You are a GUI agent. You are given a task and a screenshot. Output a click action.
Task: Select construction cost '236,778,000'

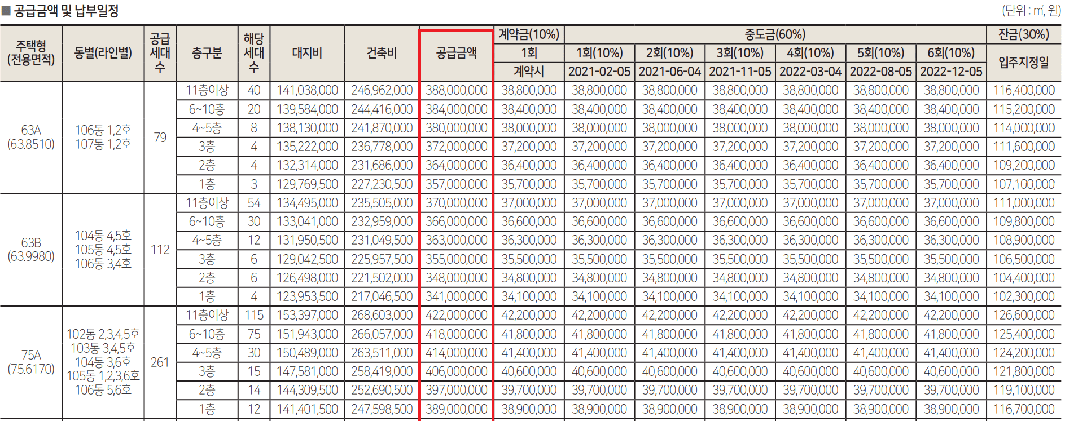[x=382, y=147]
